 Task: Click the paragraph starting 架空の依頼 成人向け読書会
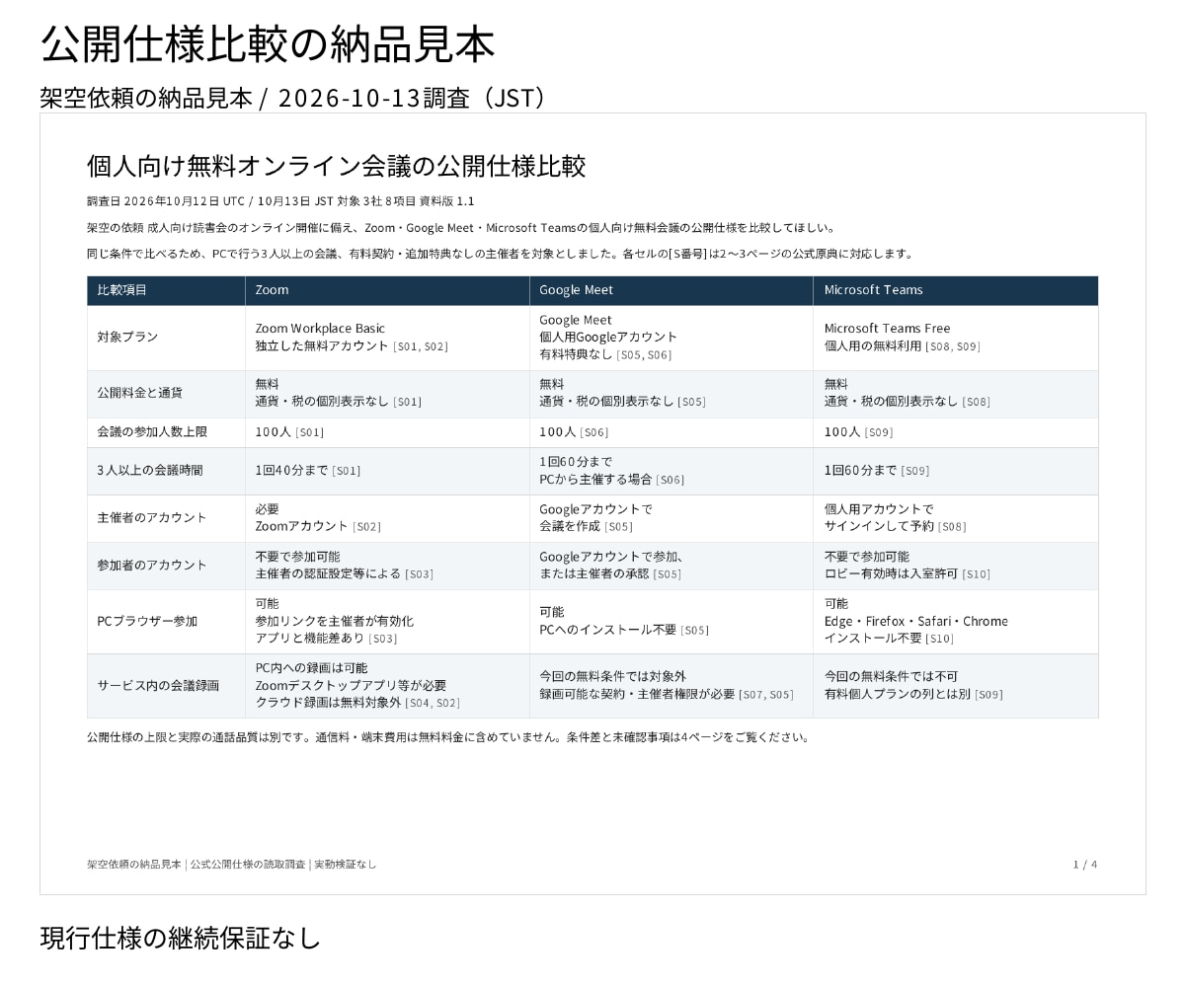(x=463, y=228)
